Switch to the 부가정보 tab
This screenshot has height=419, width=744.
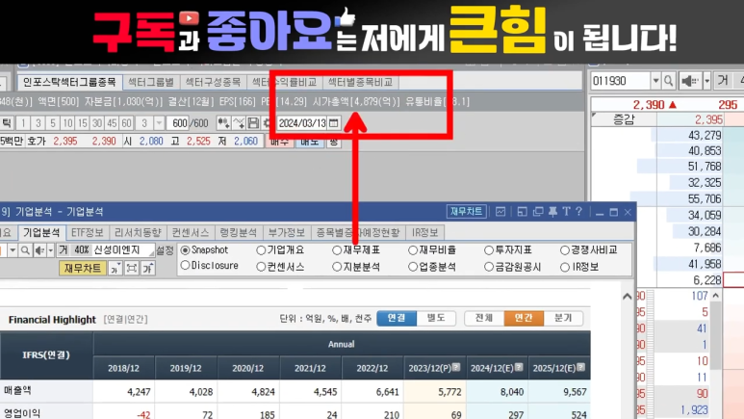point(287,232)
